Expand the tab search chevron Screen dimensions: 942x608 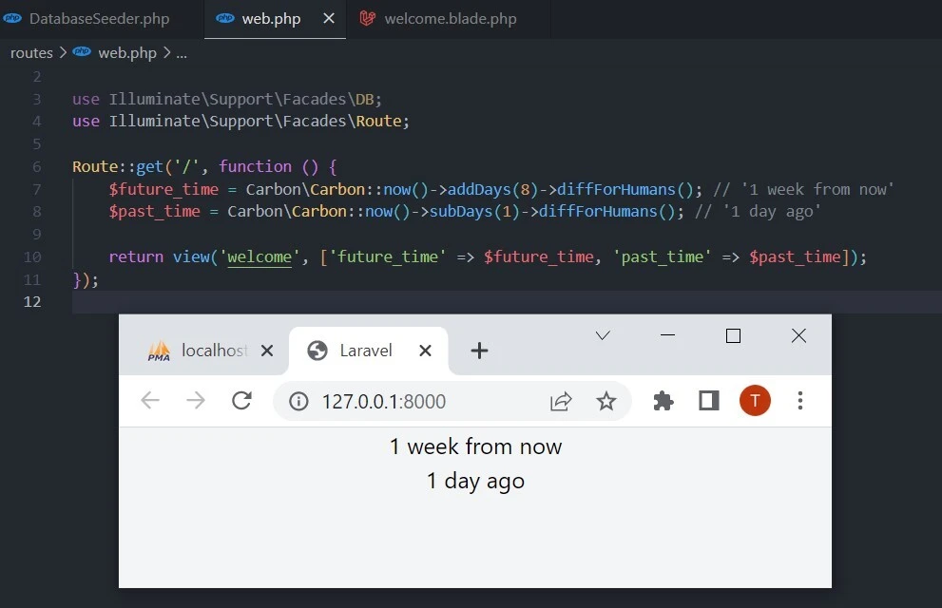603,335
